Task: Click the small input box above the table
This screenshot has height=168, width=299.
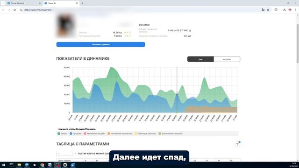Action: pos(64,154)
